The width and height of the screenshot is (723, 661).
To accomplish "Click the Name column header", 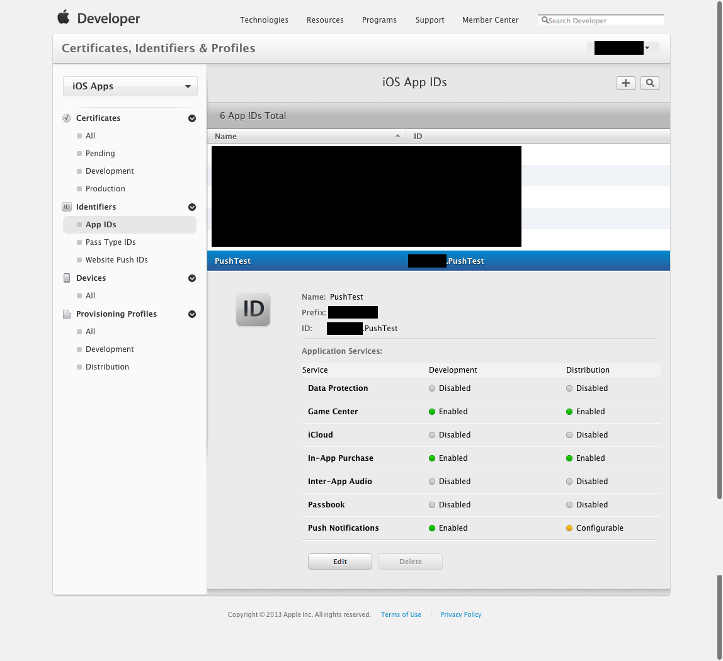I will (x=307, y=136).
